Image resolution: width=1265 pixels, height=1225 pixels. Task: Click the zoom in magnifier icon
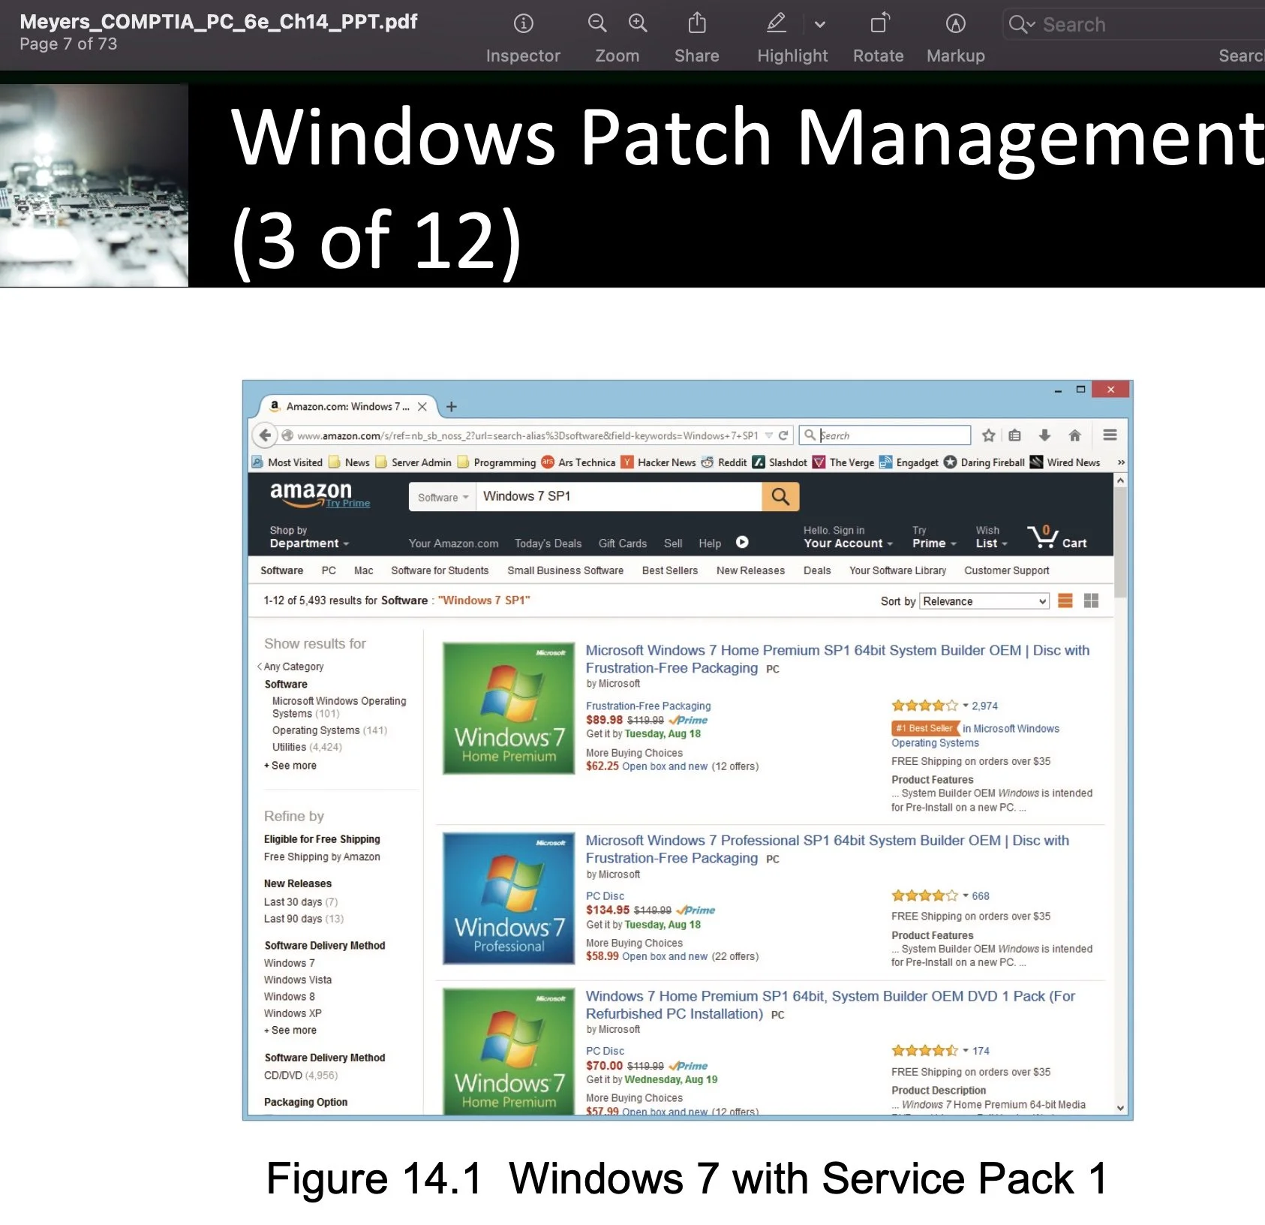pos(638,23)
